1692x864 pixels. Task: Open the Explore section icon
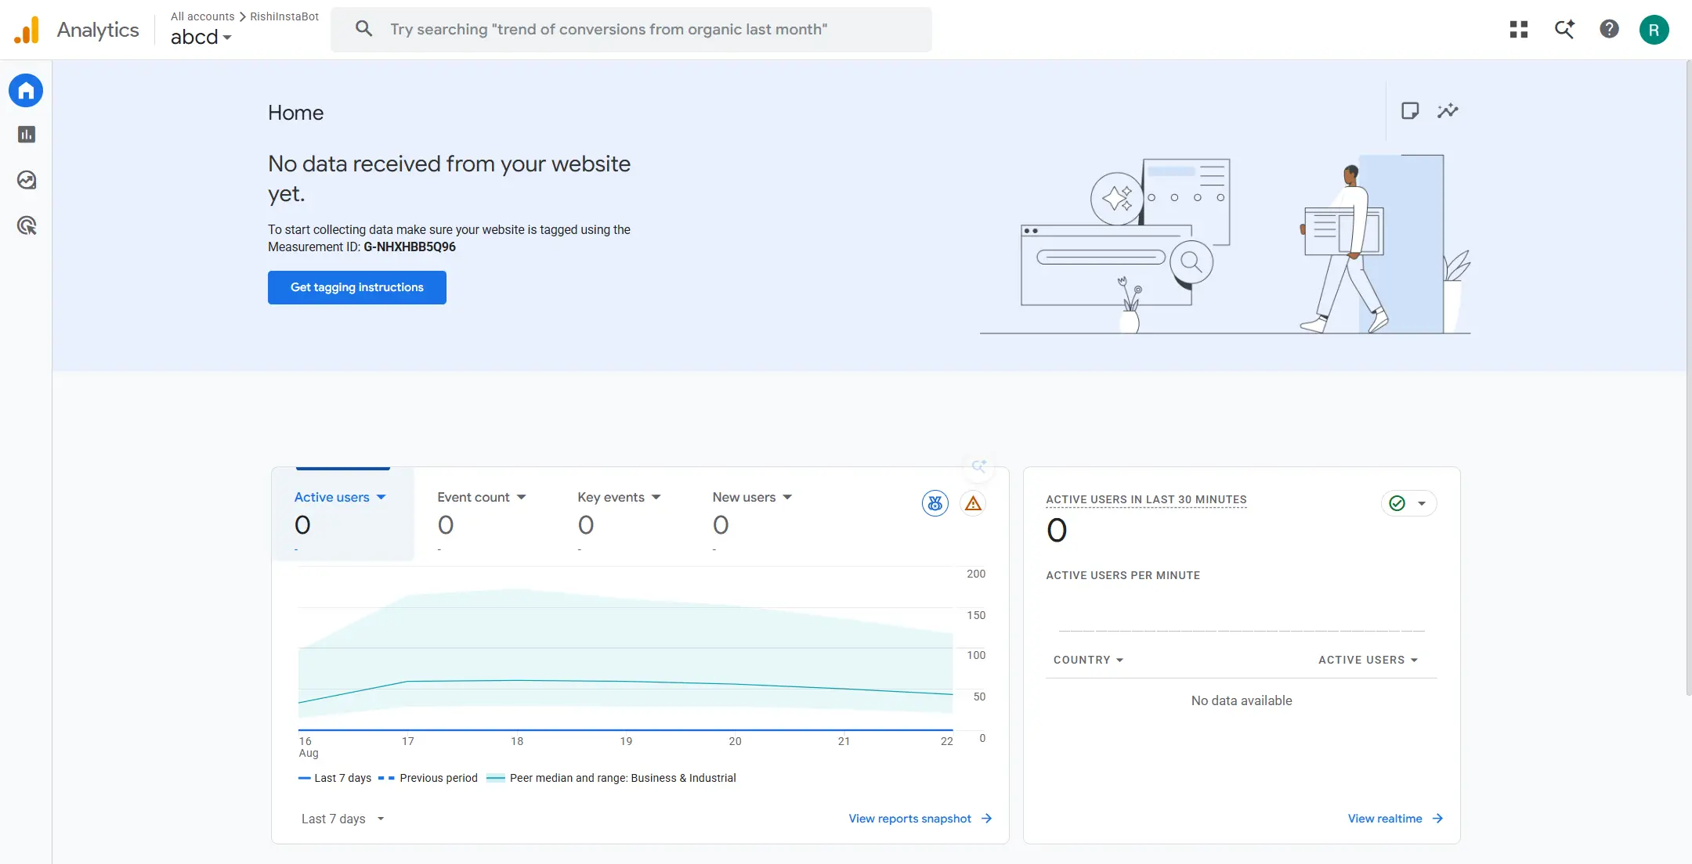(27, 180)
